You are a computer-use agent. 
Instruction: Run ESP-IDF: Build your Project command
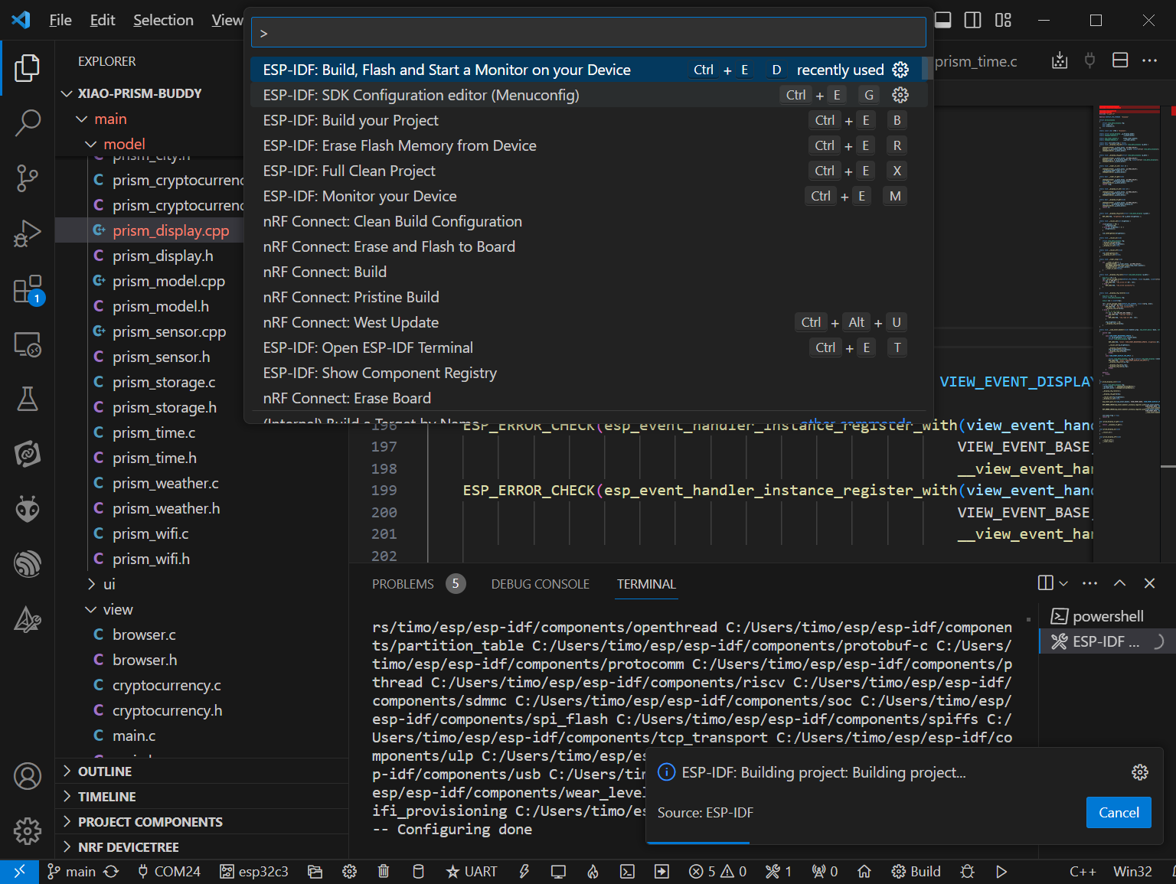(x=588, y=120)
